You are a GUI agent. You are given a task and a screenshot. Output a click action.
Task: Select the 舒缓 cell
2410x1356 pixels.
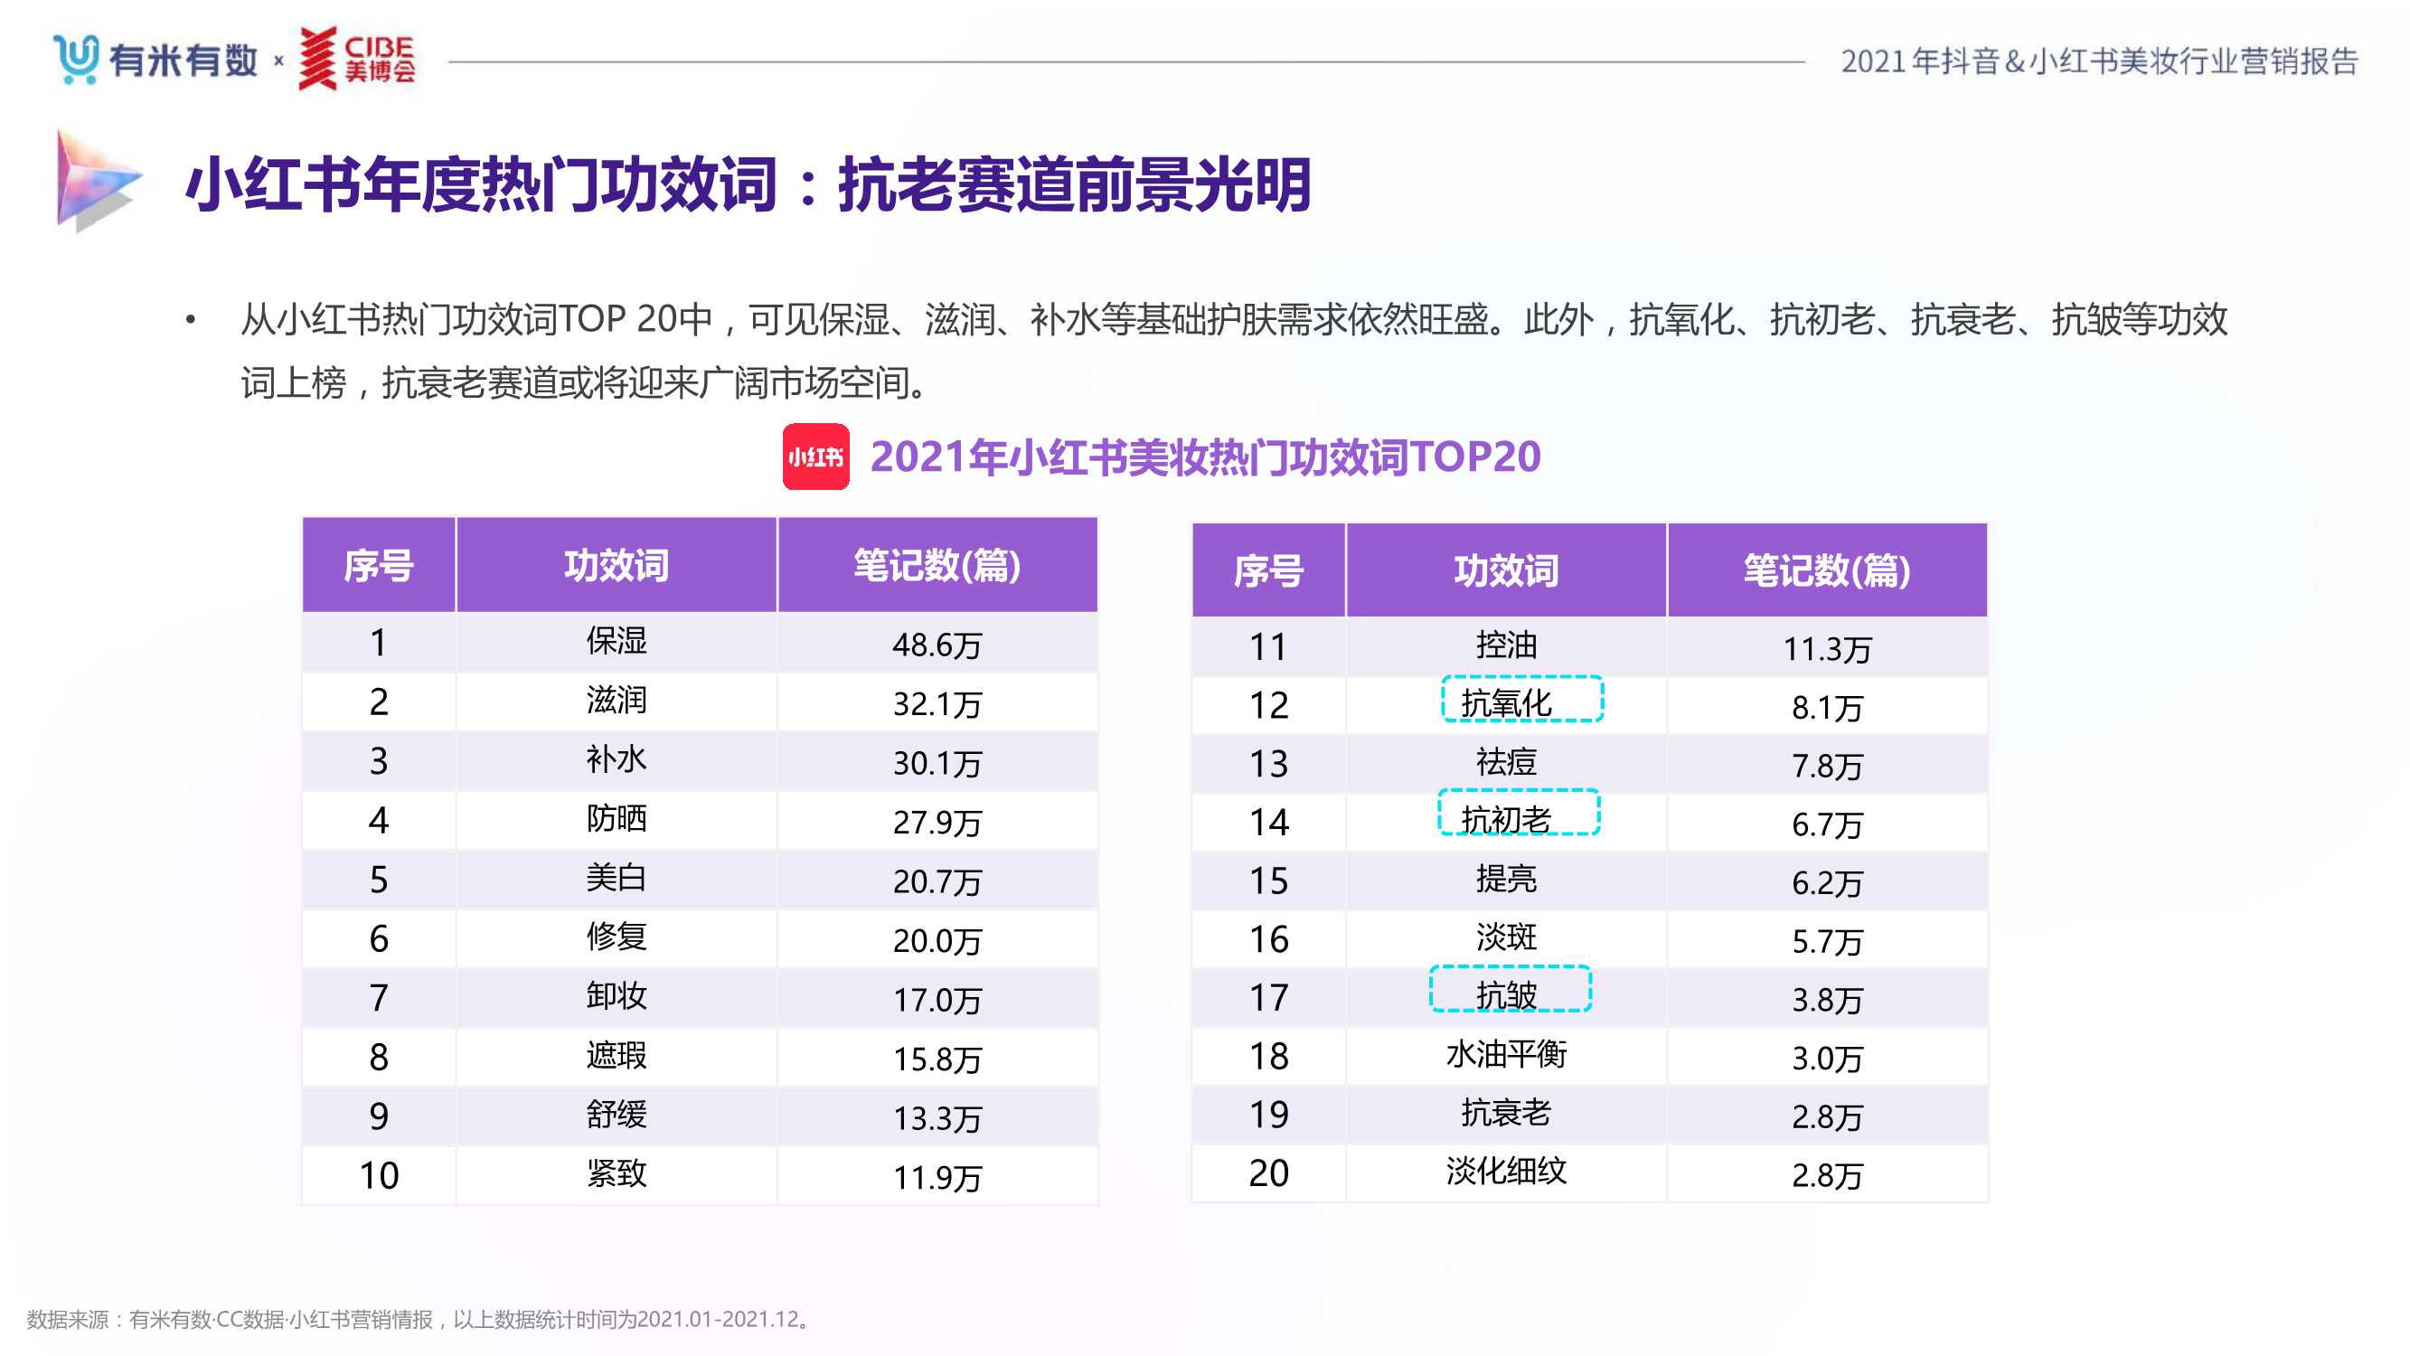pos(617,1115)
